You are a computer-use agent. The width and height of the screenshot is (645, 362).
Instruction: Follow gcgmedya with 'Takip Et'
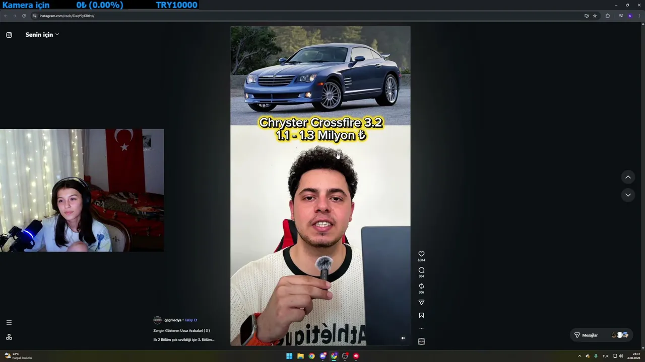pyautogui.click(x=191, y=320)
